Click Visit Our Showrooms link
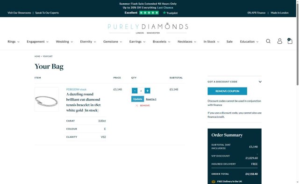The height and width of the screenshot is (184, 299). [19, 13]
